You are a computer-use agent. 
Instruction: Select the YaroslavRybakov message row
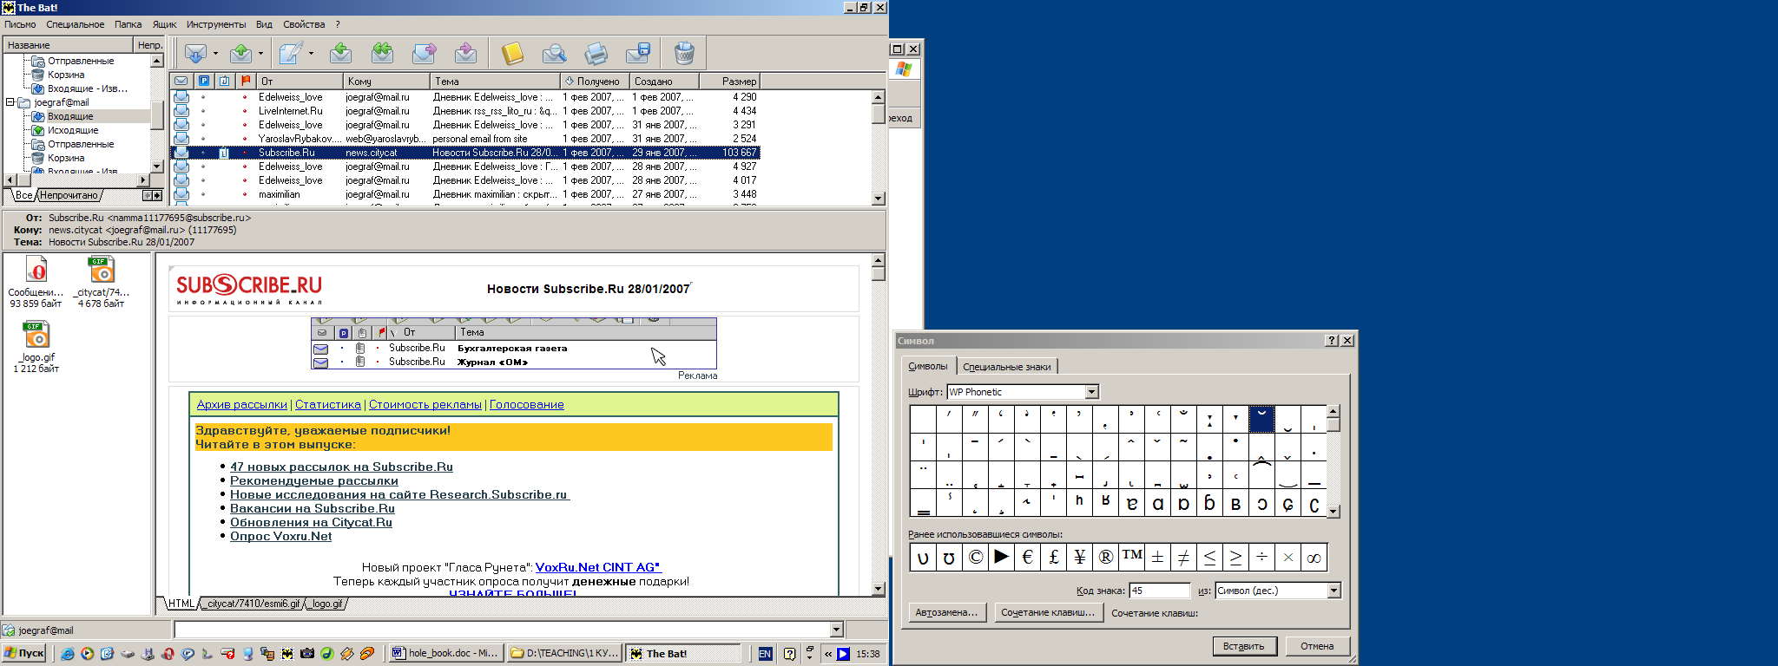[465, 139]
